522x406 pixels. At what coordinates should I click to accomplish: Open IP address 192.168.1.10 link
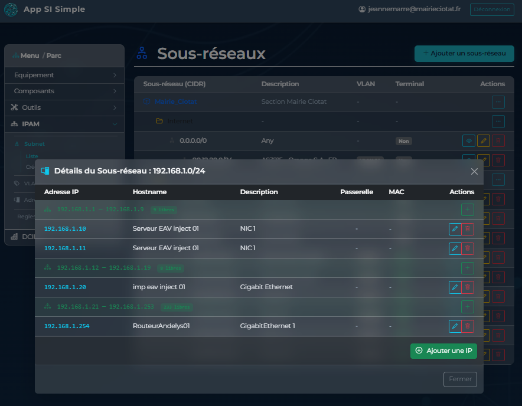pyautogui.click(x=65, y=229)
